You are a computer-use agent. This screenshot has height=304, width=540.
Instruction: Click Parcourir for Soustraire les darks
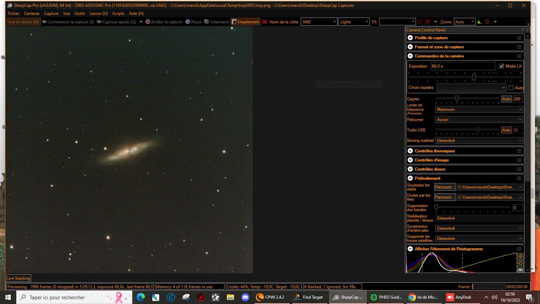[444, 187]
